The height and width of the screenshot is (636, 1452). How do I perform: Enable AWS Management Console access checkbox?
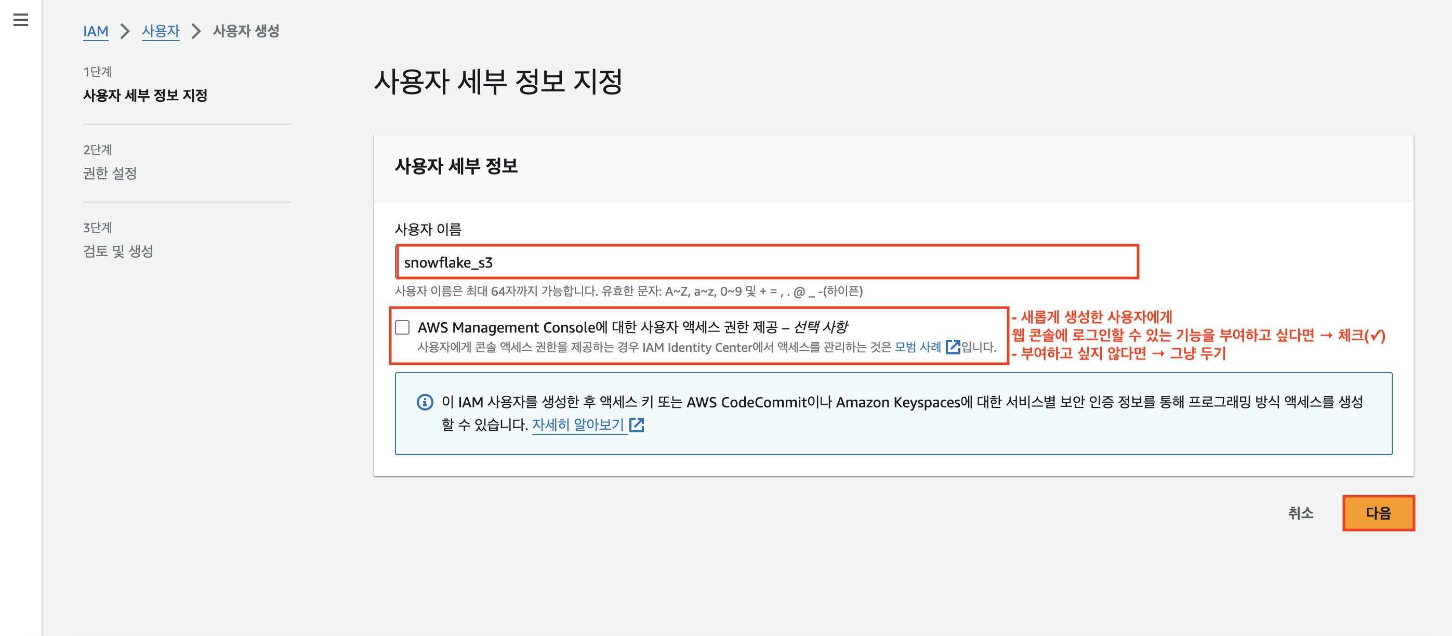(x=402, y=327)
